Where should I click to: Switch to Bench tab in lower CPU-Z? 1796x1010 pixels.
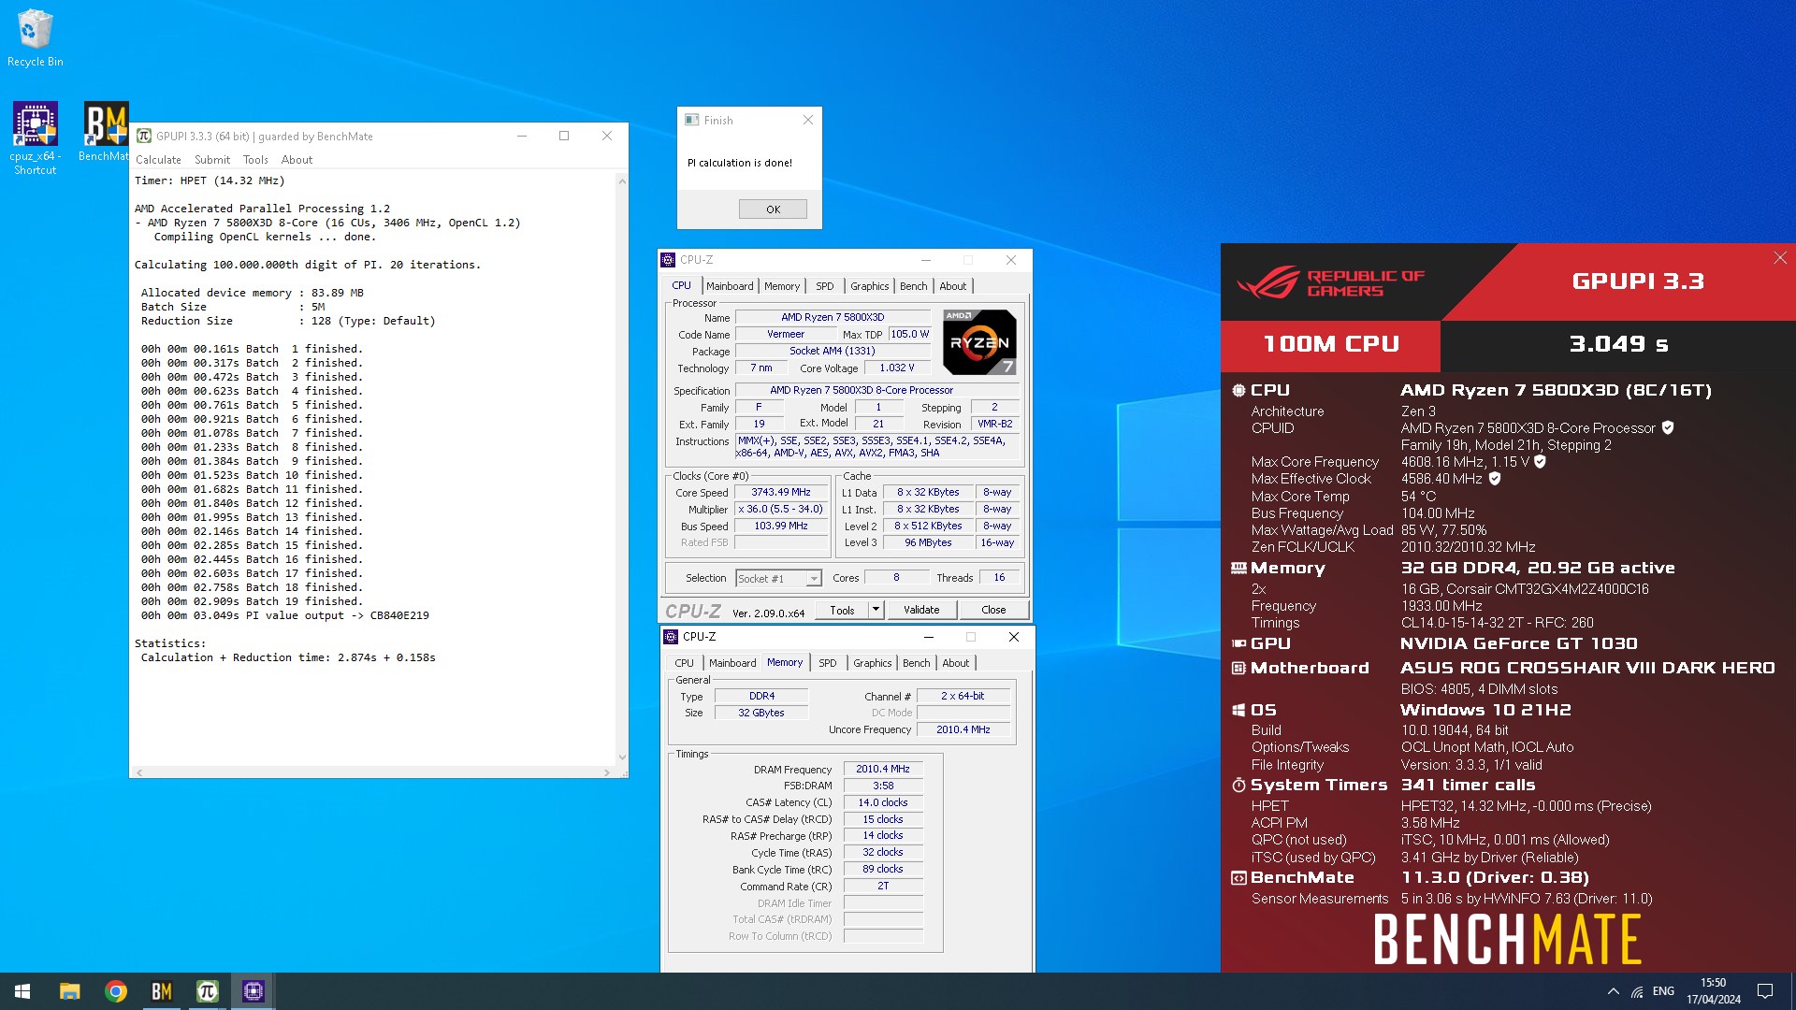click(917, 663)
